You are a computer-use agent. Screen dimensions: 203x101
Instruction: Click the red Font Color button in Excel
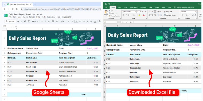coord(144,15)
